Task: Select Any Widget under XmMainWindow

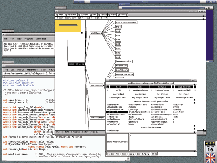Action: pyautogui.click(x=140, y=94)
